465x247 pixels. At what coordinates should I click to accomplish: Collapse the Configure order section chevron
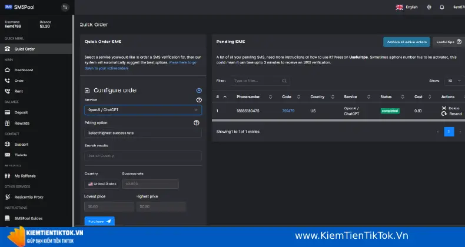[x=199, y=91]
